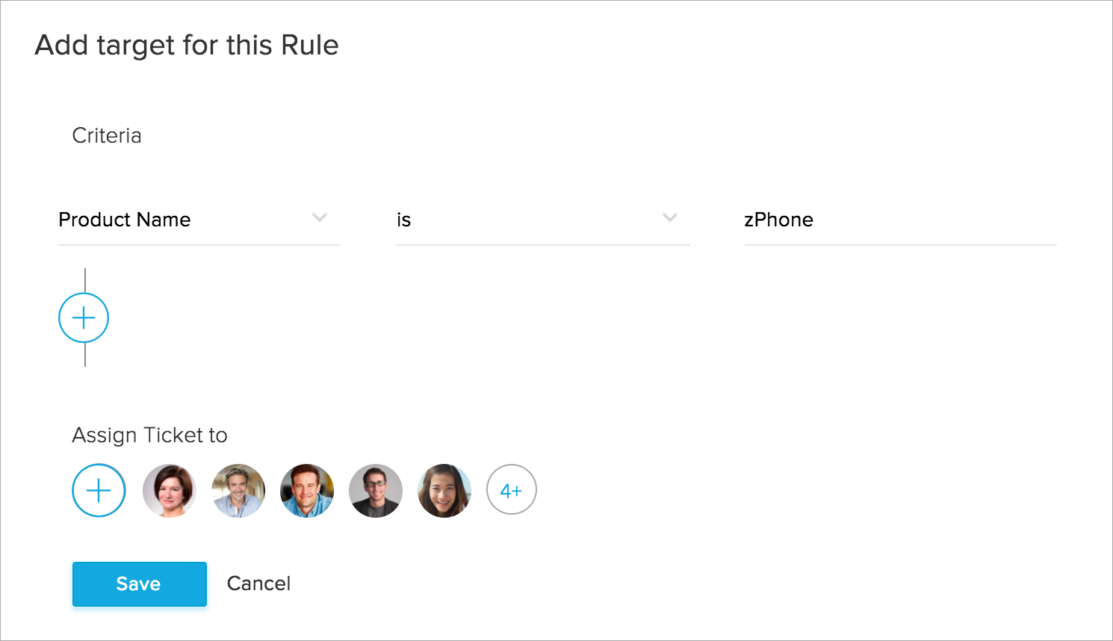Click the "Add target for this Rule" heading

click(187, 46)
